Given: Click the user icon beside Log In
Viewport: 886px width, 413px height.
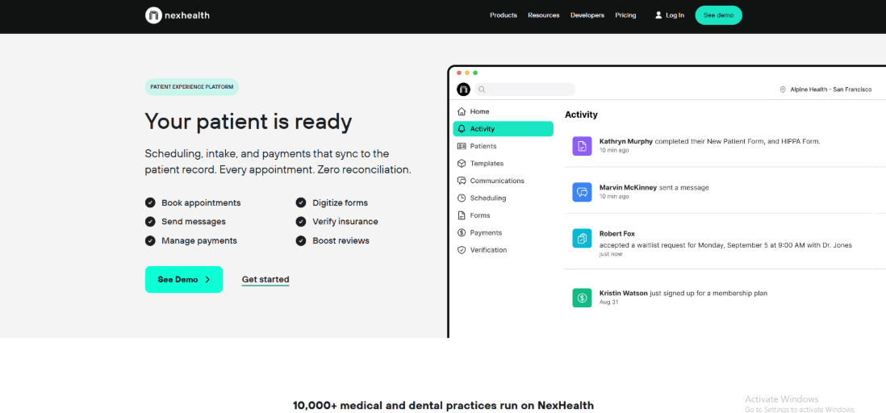Looking at the screenshot, I should tap(658, 15).
